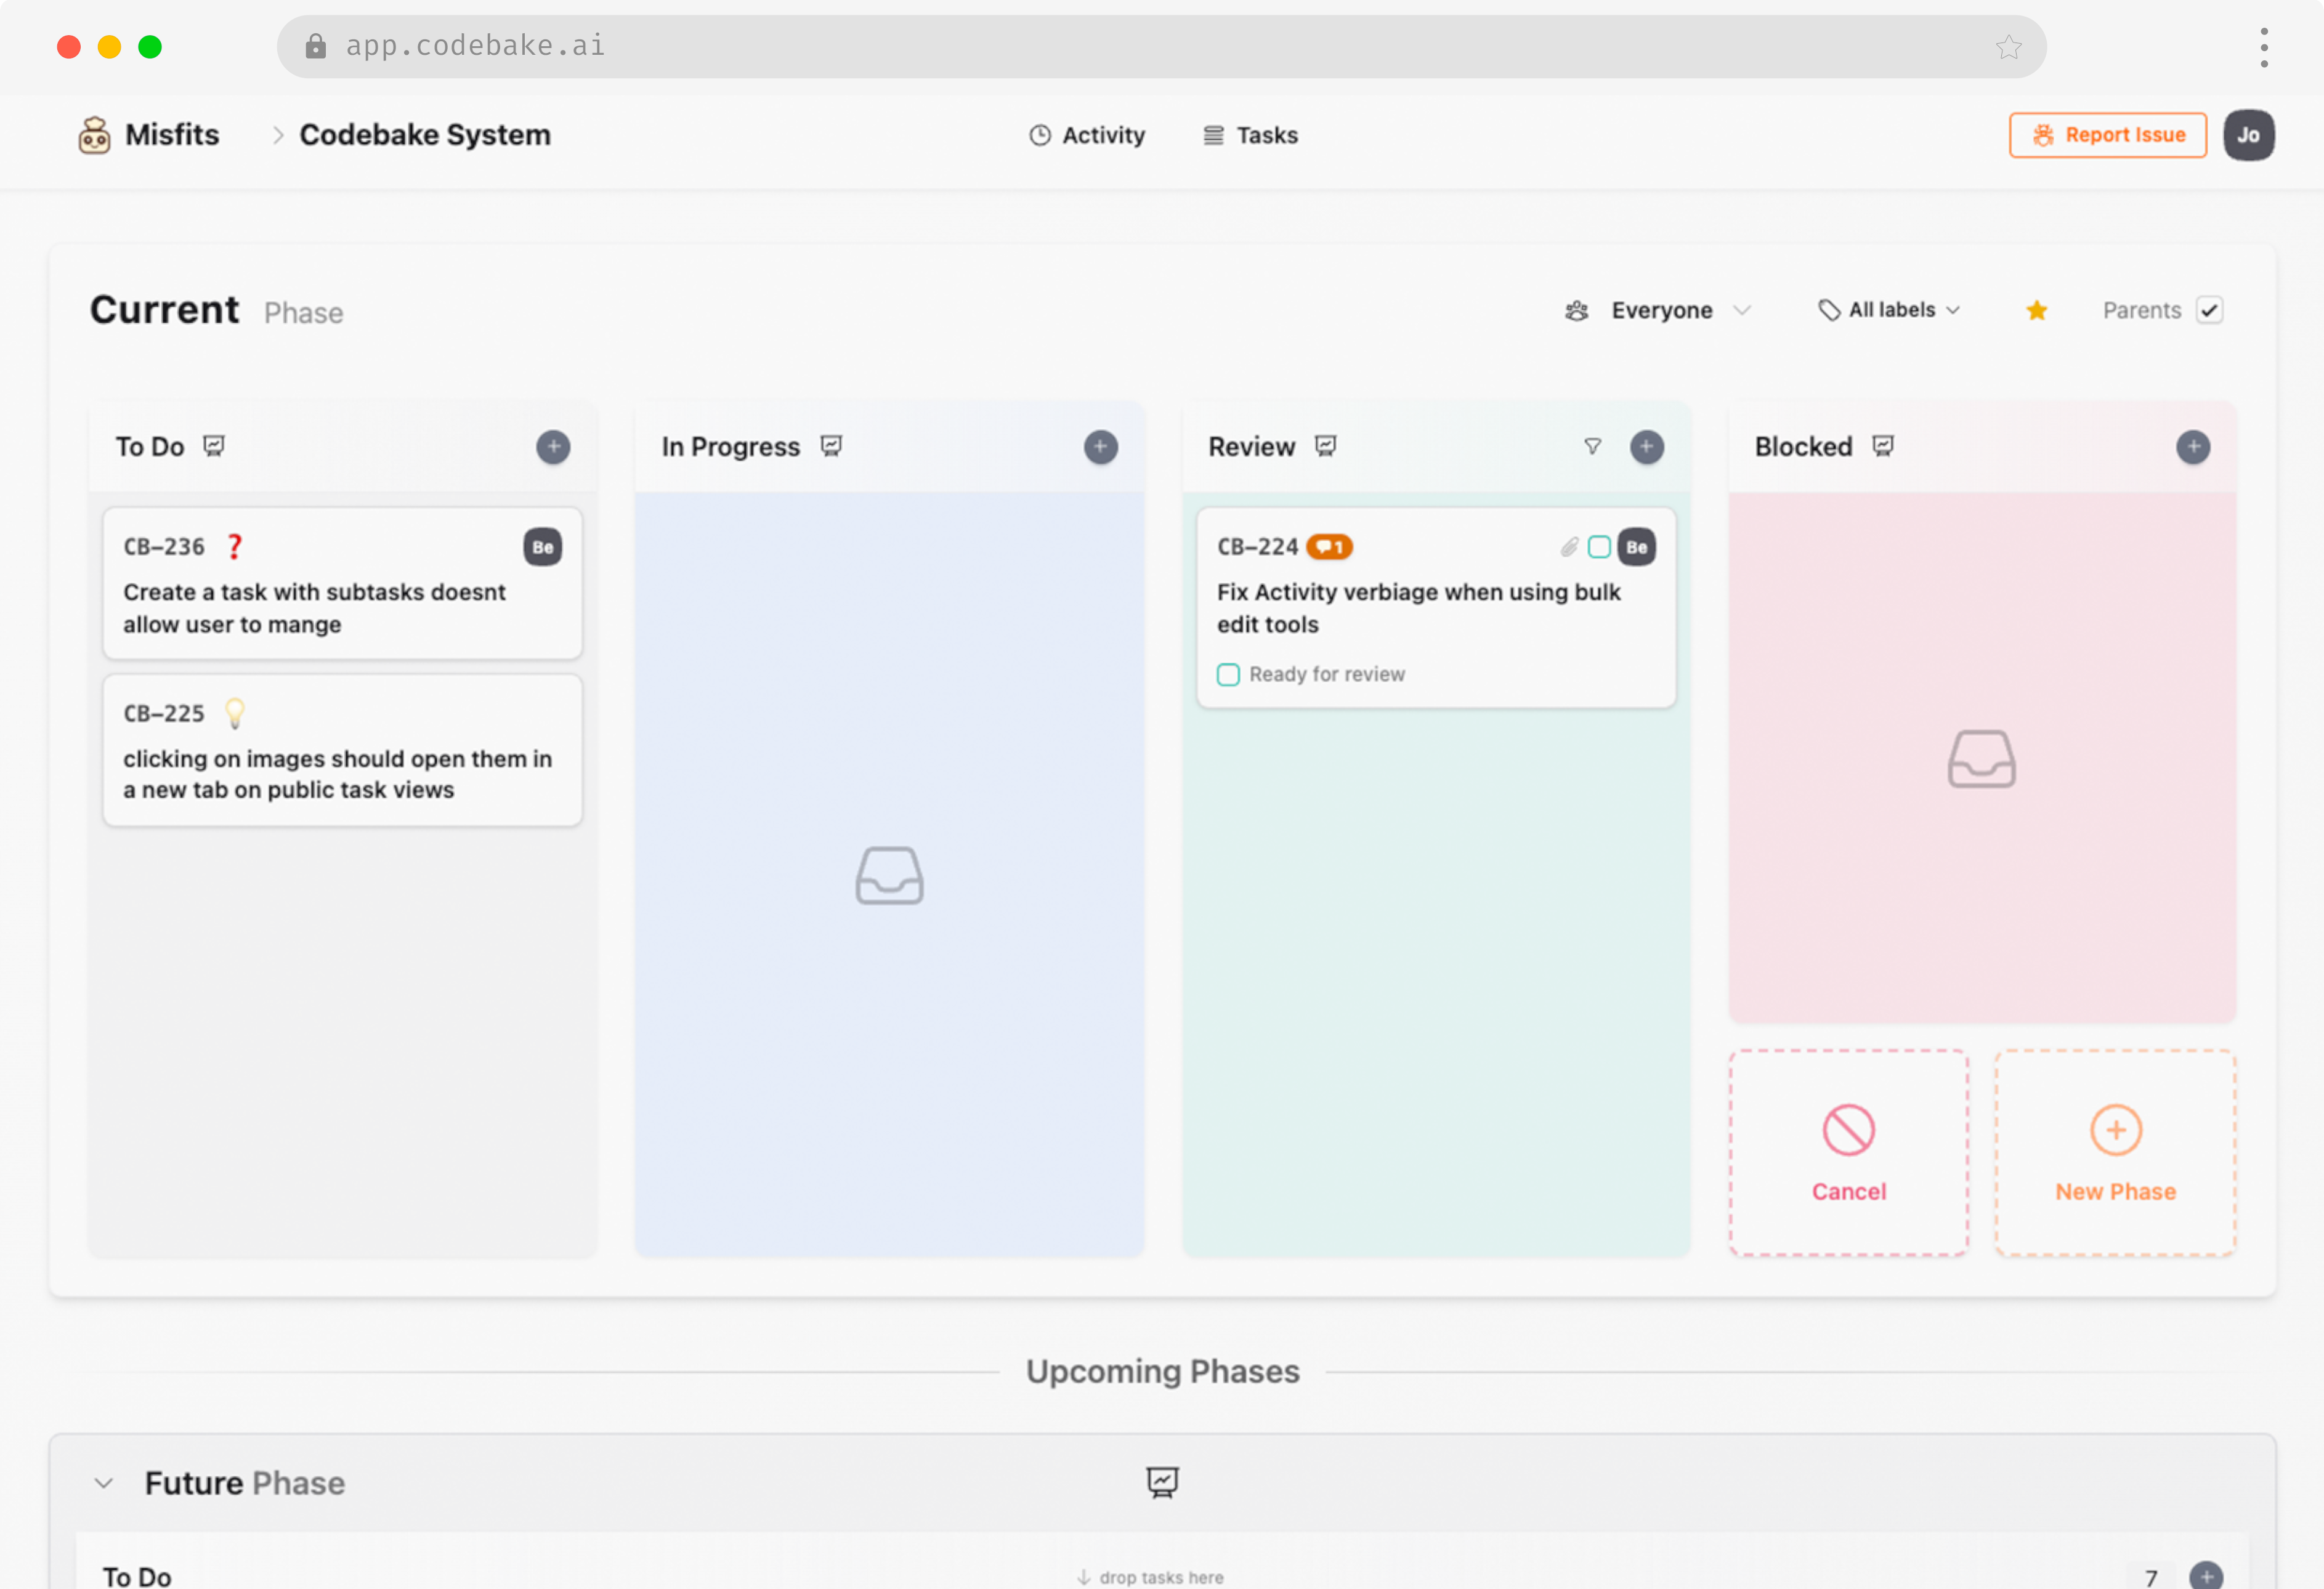
Task: Click filter funnel icon in Review column
Action: click(x=1592, y=447)
